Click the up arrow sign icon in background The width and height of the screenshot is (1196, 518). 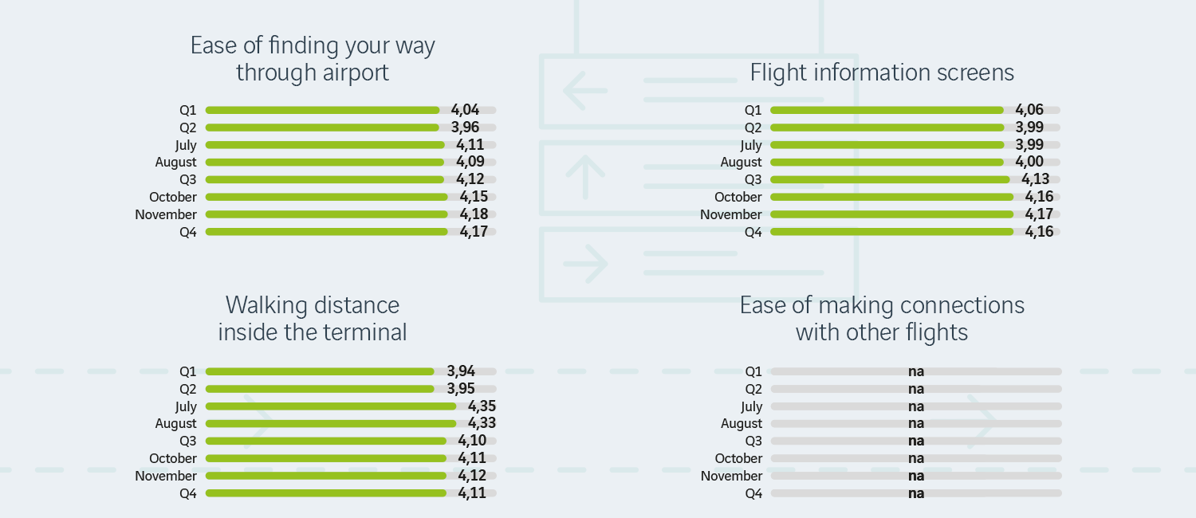(586, 179)
